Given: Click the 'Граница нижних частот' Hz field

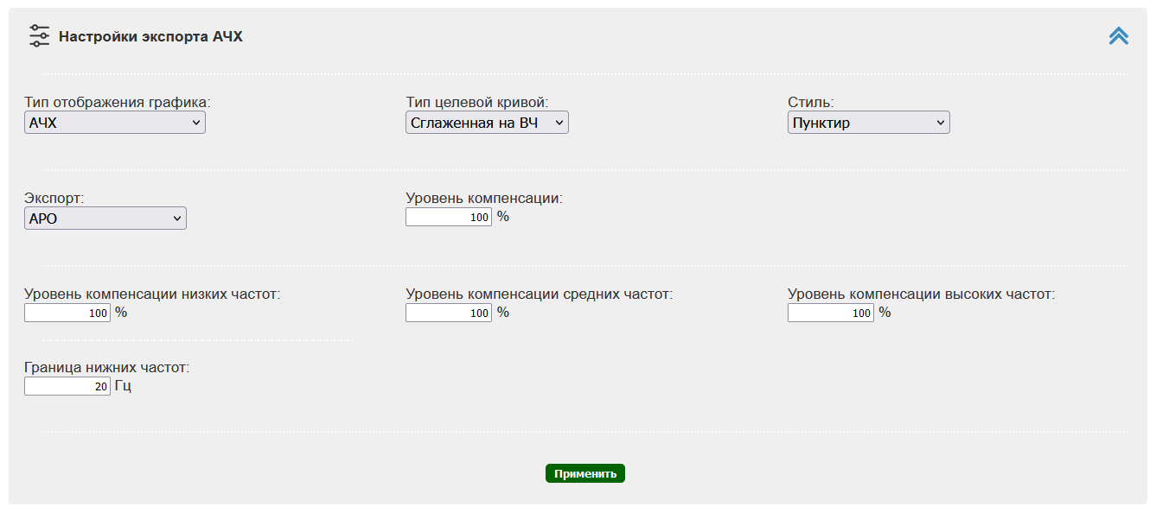Looking at the screenshot, I should pos(67,386).
